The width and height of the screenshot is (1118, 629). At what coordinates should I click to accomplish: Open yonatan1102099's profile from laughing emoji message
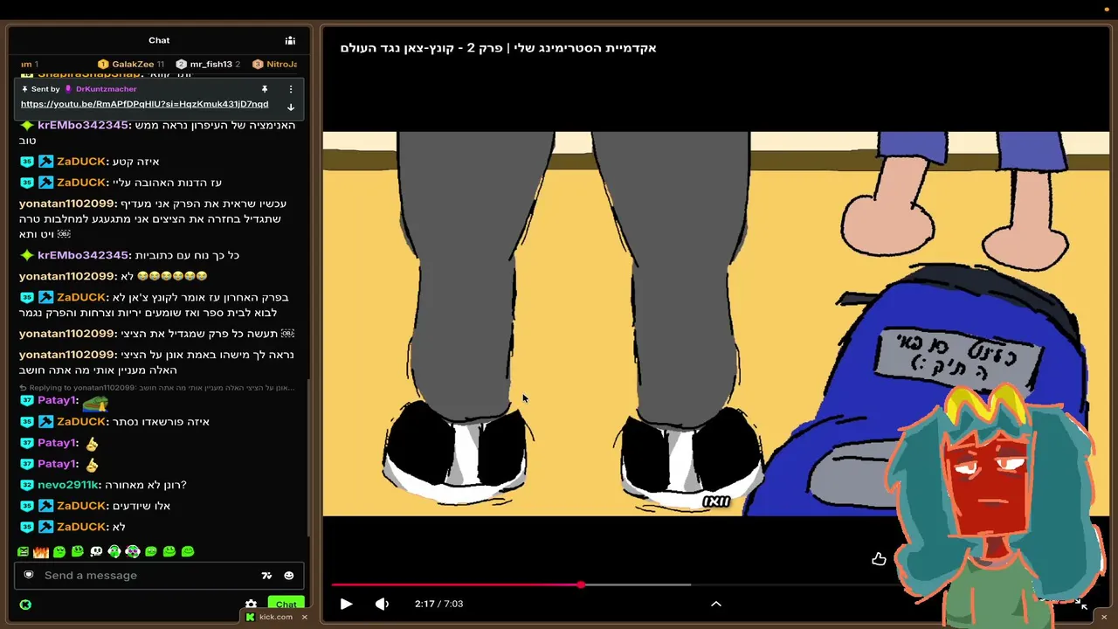tap(67, 276)
